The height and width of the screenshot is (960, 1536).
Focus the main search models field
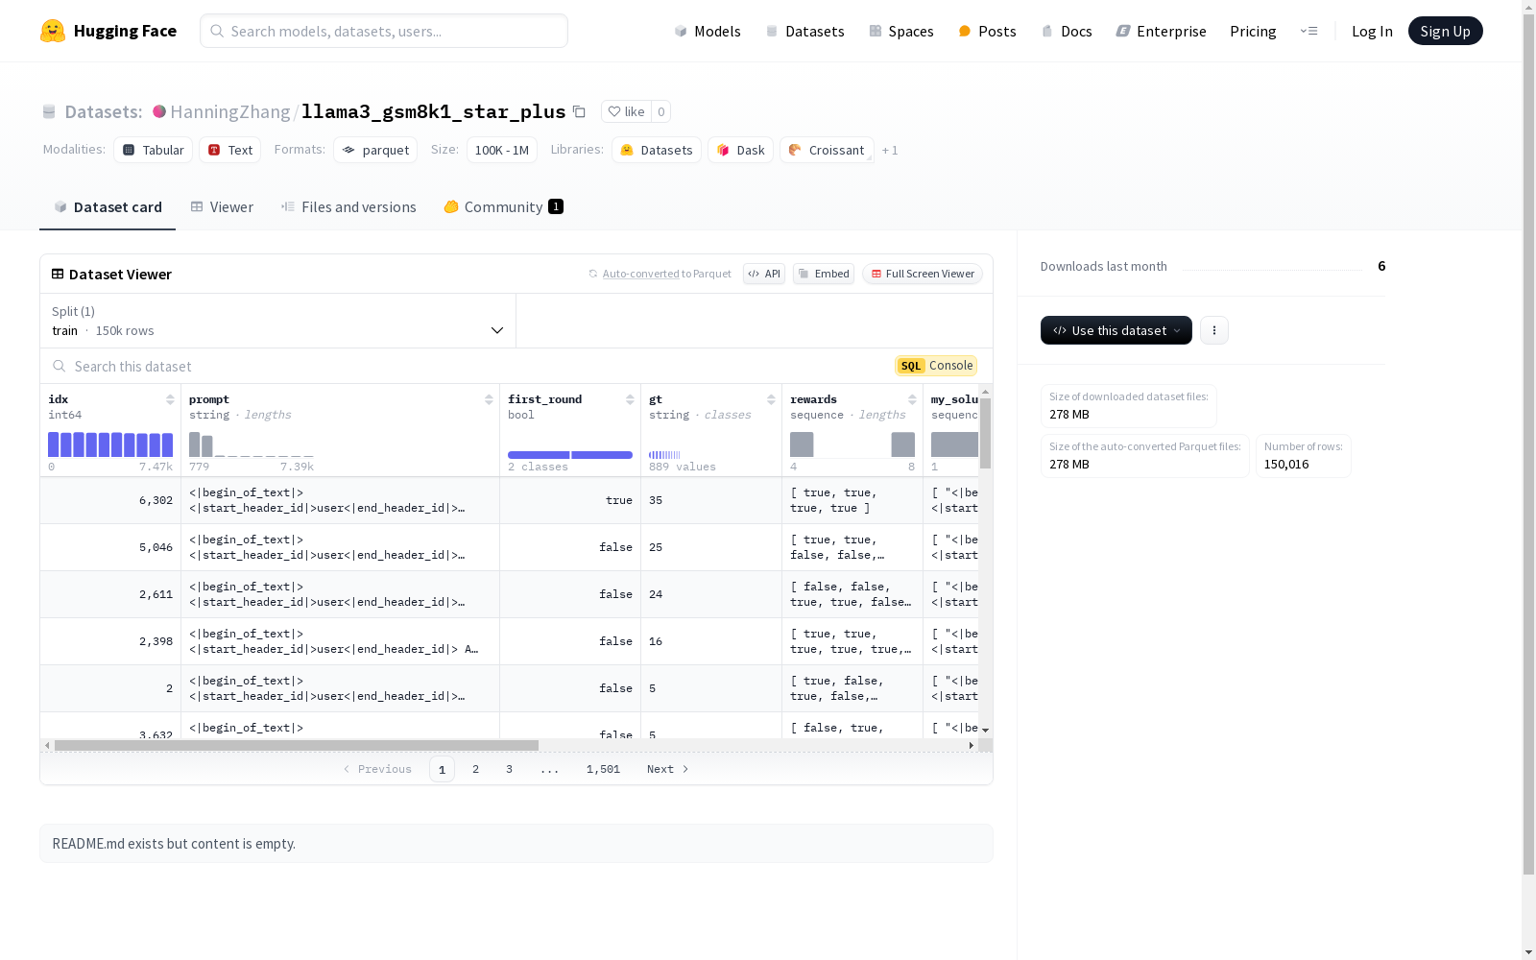coord(384,31)
